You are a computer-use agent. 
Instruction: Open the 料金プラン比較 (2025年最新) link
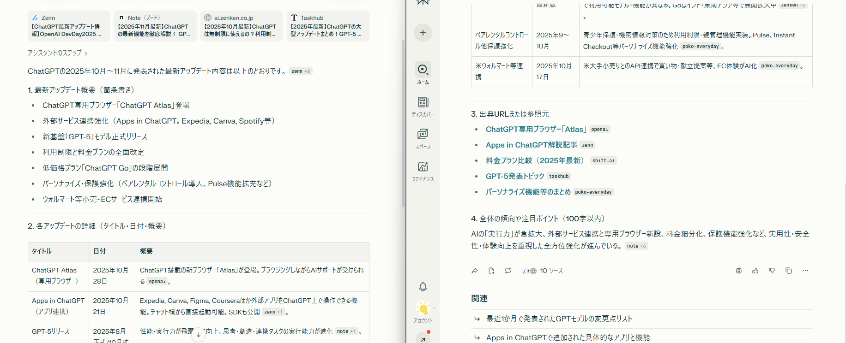535,160
